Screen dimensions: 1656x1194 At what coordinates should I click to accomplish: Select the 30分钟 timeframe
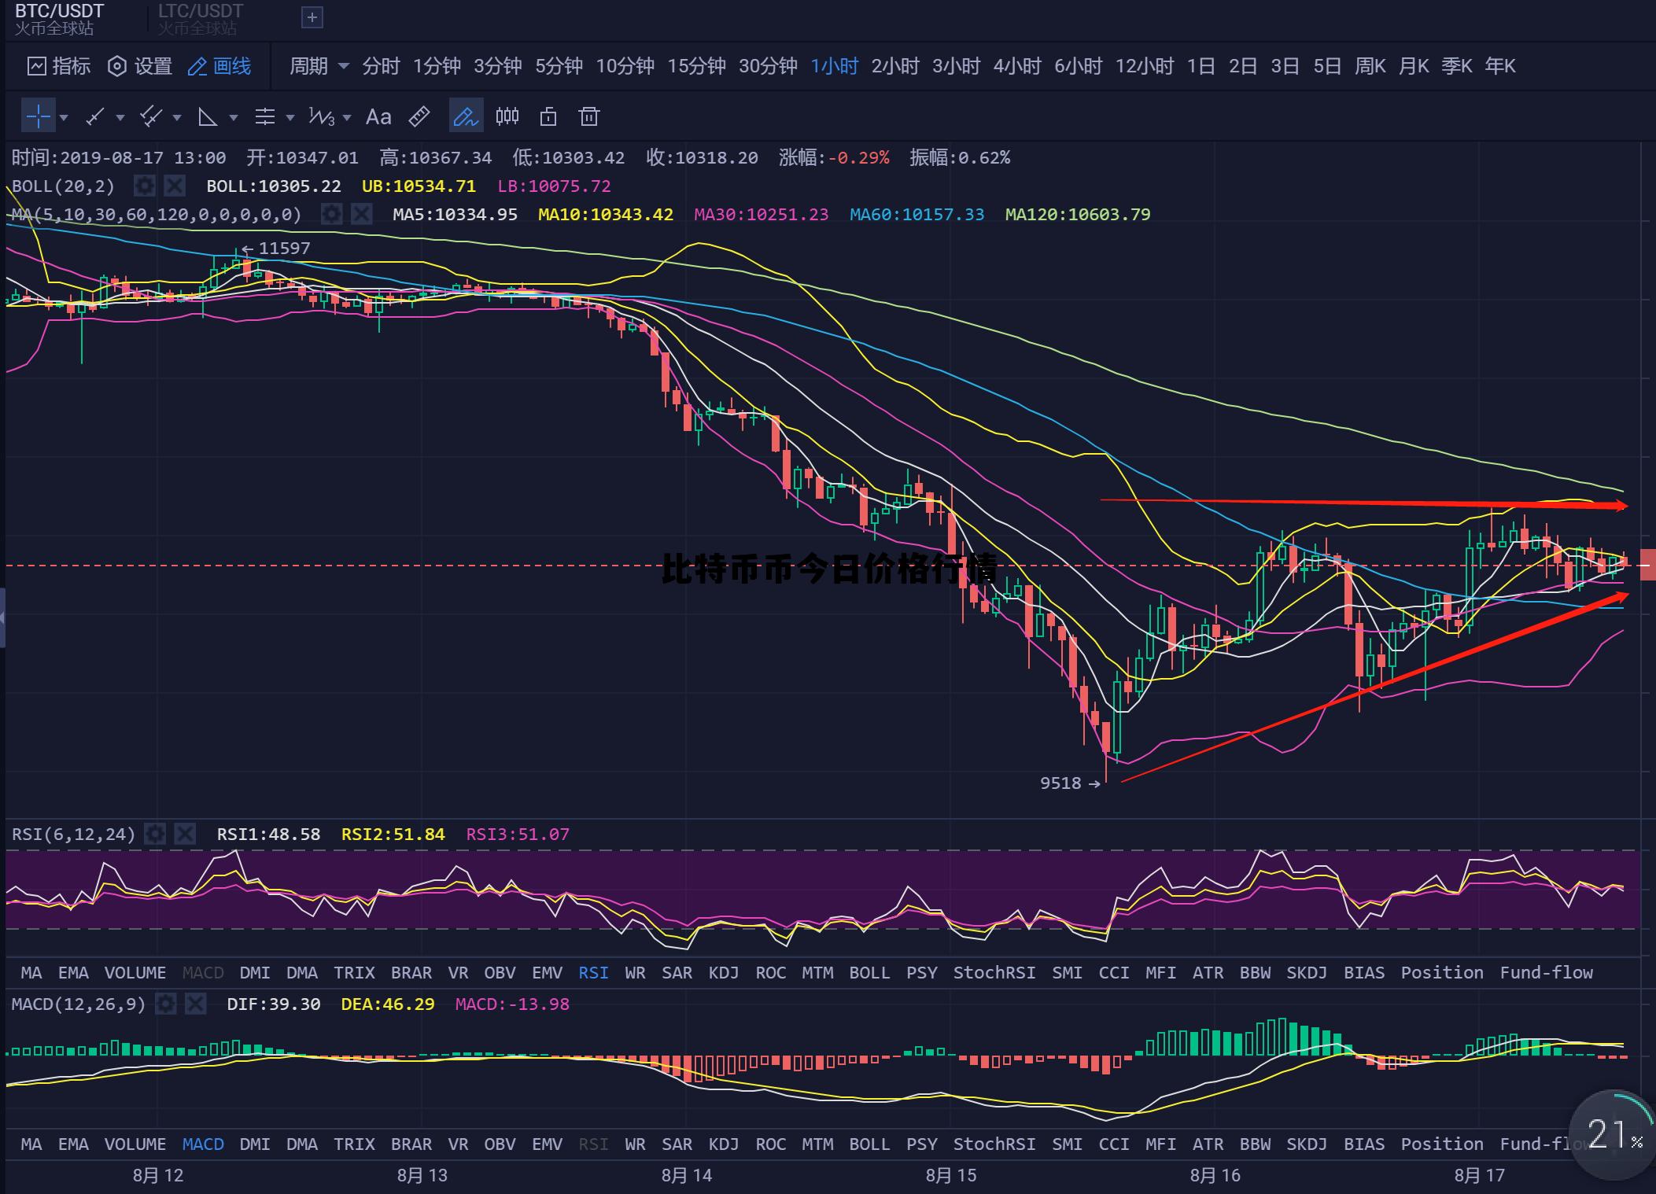click(x=768, y=66)
